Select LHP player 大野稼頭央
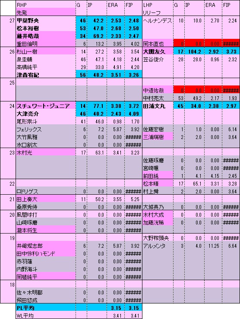240x319 pixels. point(158,238)
